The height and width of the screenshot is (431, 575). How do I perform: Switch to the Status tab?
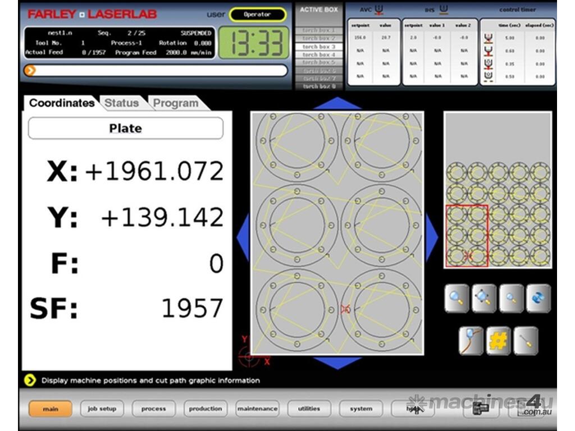coord(121,103)
